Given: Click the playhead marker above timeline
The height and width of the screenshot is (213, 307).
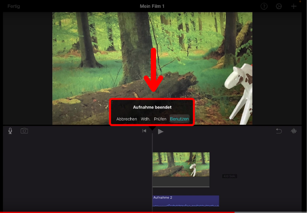Looking at the screenshot, I should pos(152,129).
